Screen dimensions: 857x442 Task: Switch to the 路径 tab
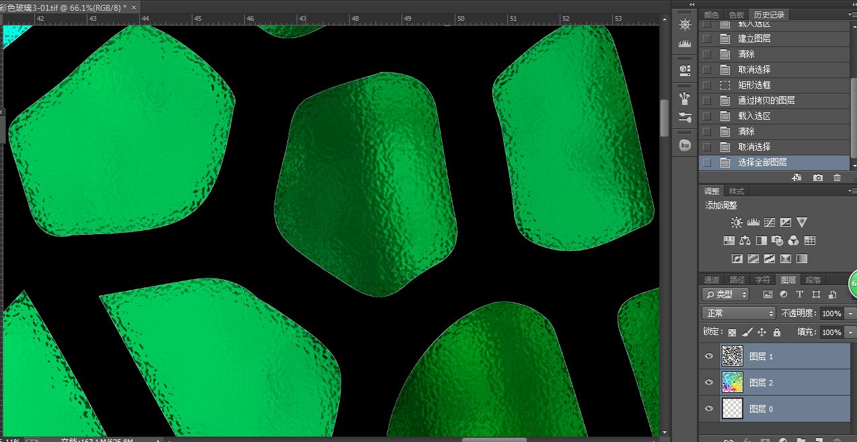tap(737, 280)
